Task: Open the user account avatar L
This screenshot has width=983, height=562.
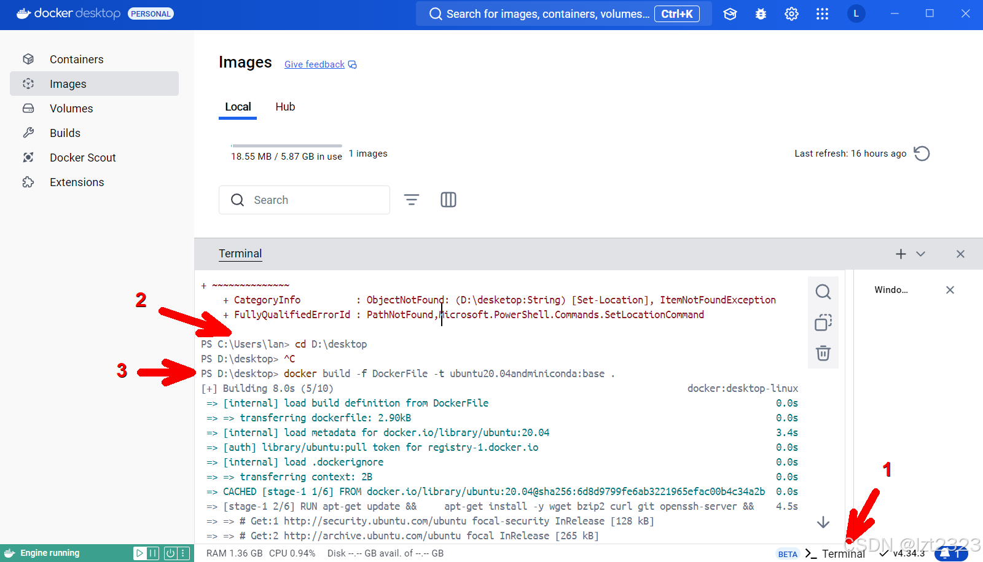Action: pyautogui.click(x=856, y=14)
